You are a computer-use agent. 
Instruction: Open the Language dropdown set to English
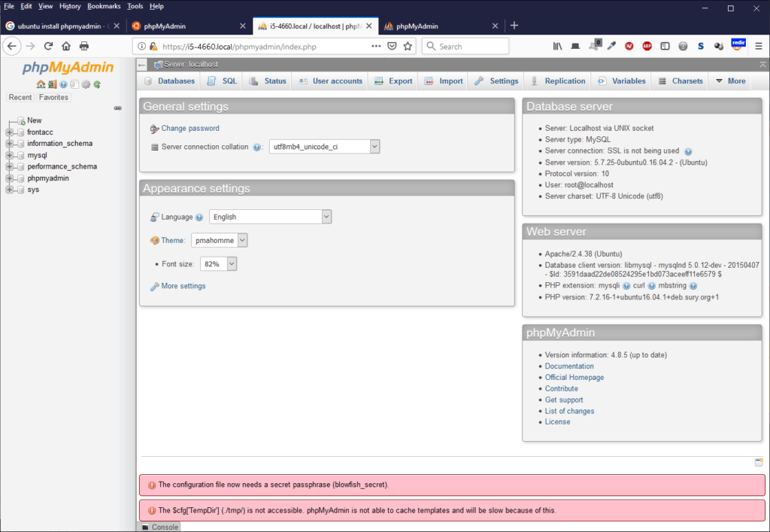(270, 217)
